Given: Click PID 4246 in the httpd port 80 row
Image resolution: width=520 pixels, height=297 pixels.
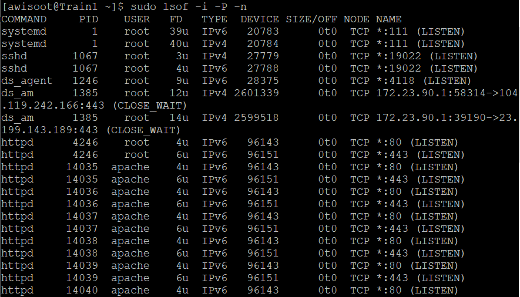Looking at the screenshot, I should tap(85, 143).
